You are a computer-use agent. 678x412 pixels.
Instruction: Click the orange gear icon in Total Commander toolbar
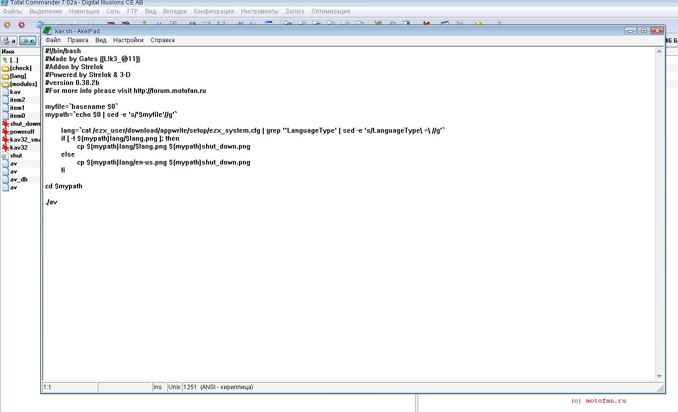[x=7, y=24]
